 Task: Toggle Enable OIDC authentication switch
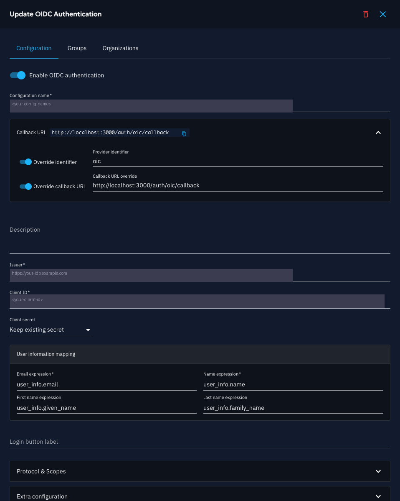click(18, 75)
